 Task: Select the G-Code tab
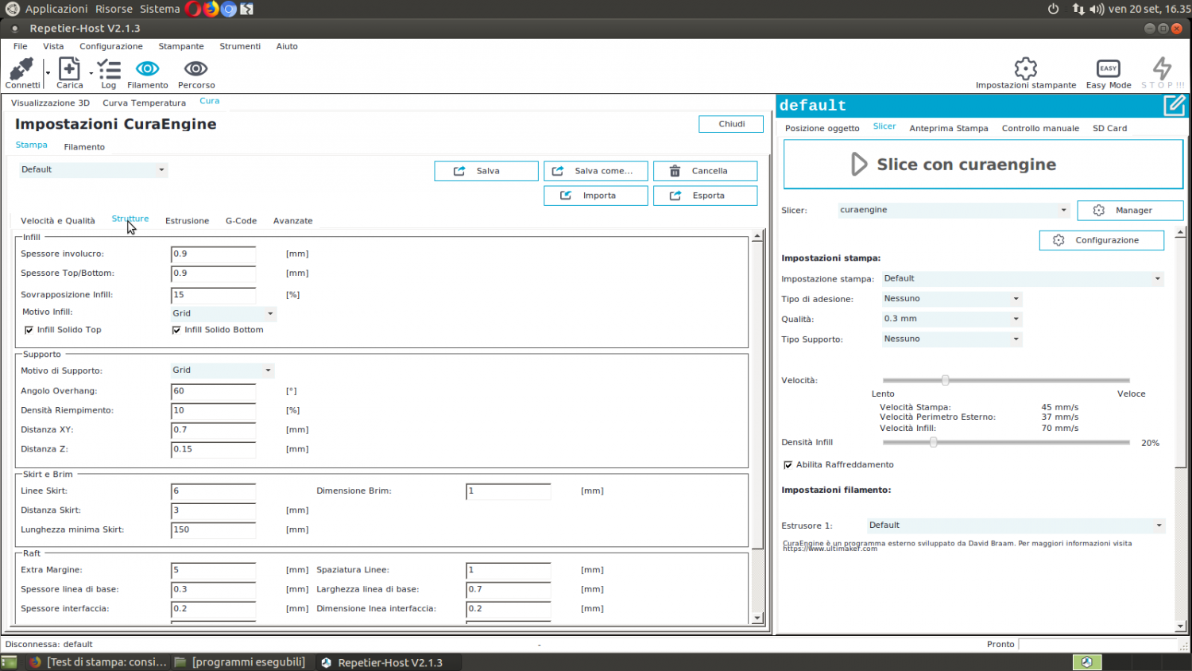[241, 221]
